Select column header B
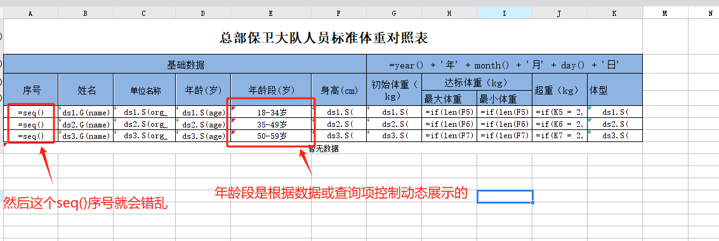 point(86,13)
